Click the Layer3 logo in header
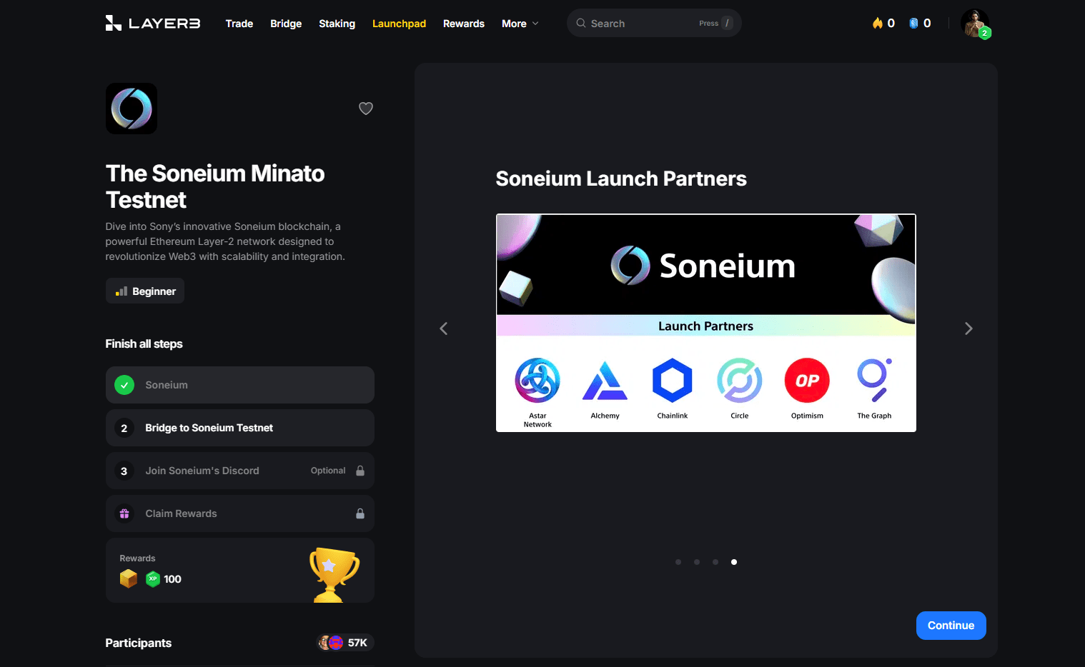Screen dimensions: 1085x667 tap(153, 23)
